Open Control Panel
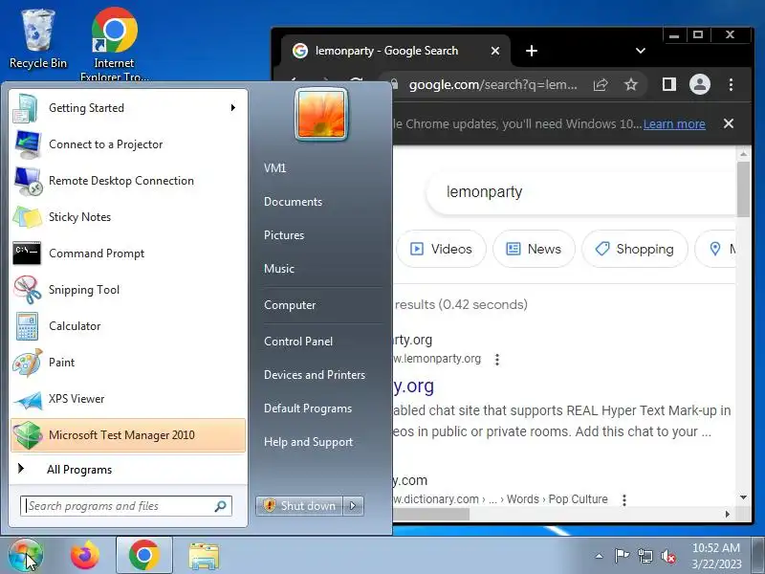The image size is (765, 574). tap(298, 342)
